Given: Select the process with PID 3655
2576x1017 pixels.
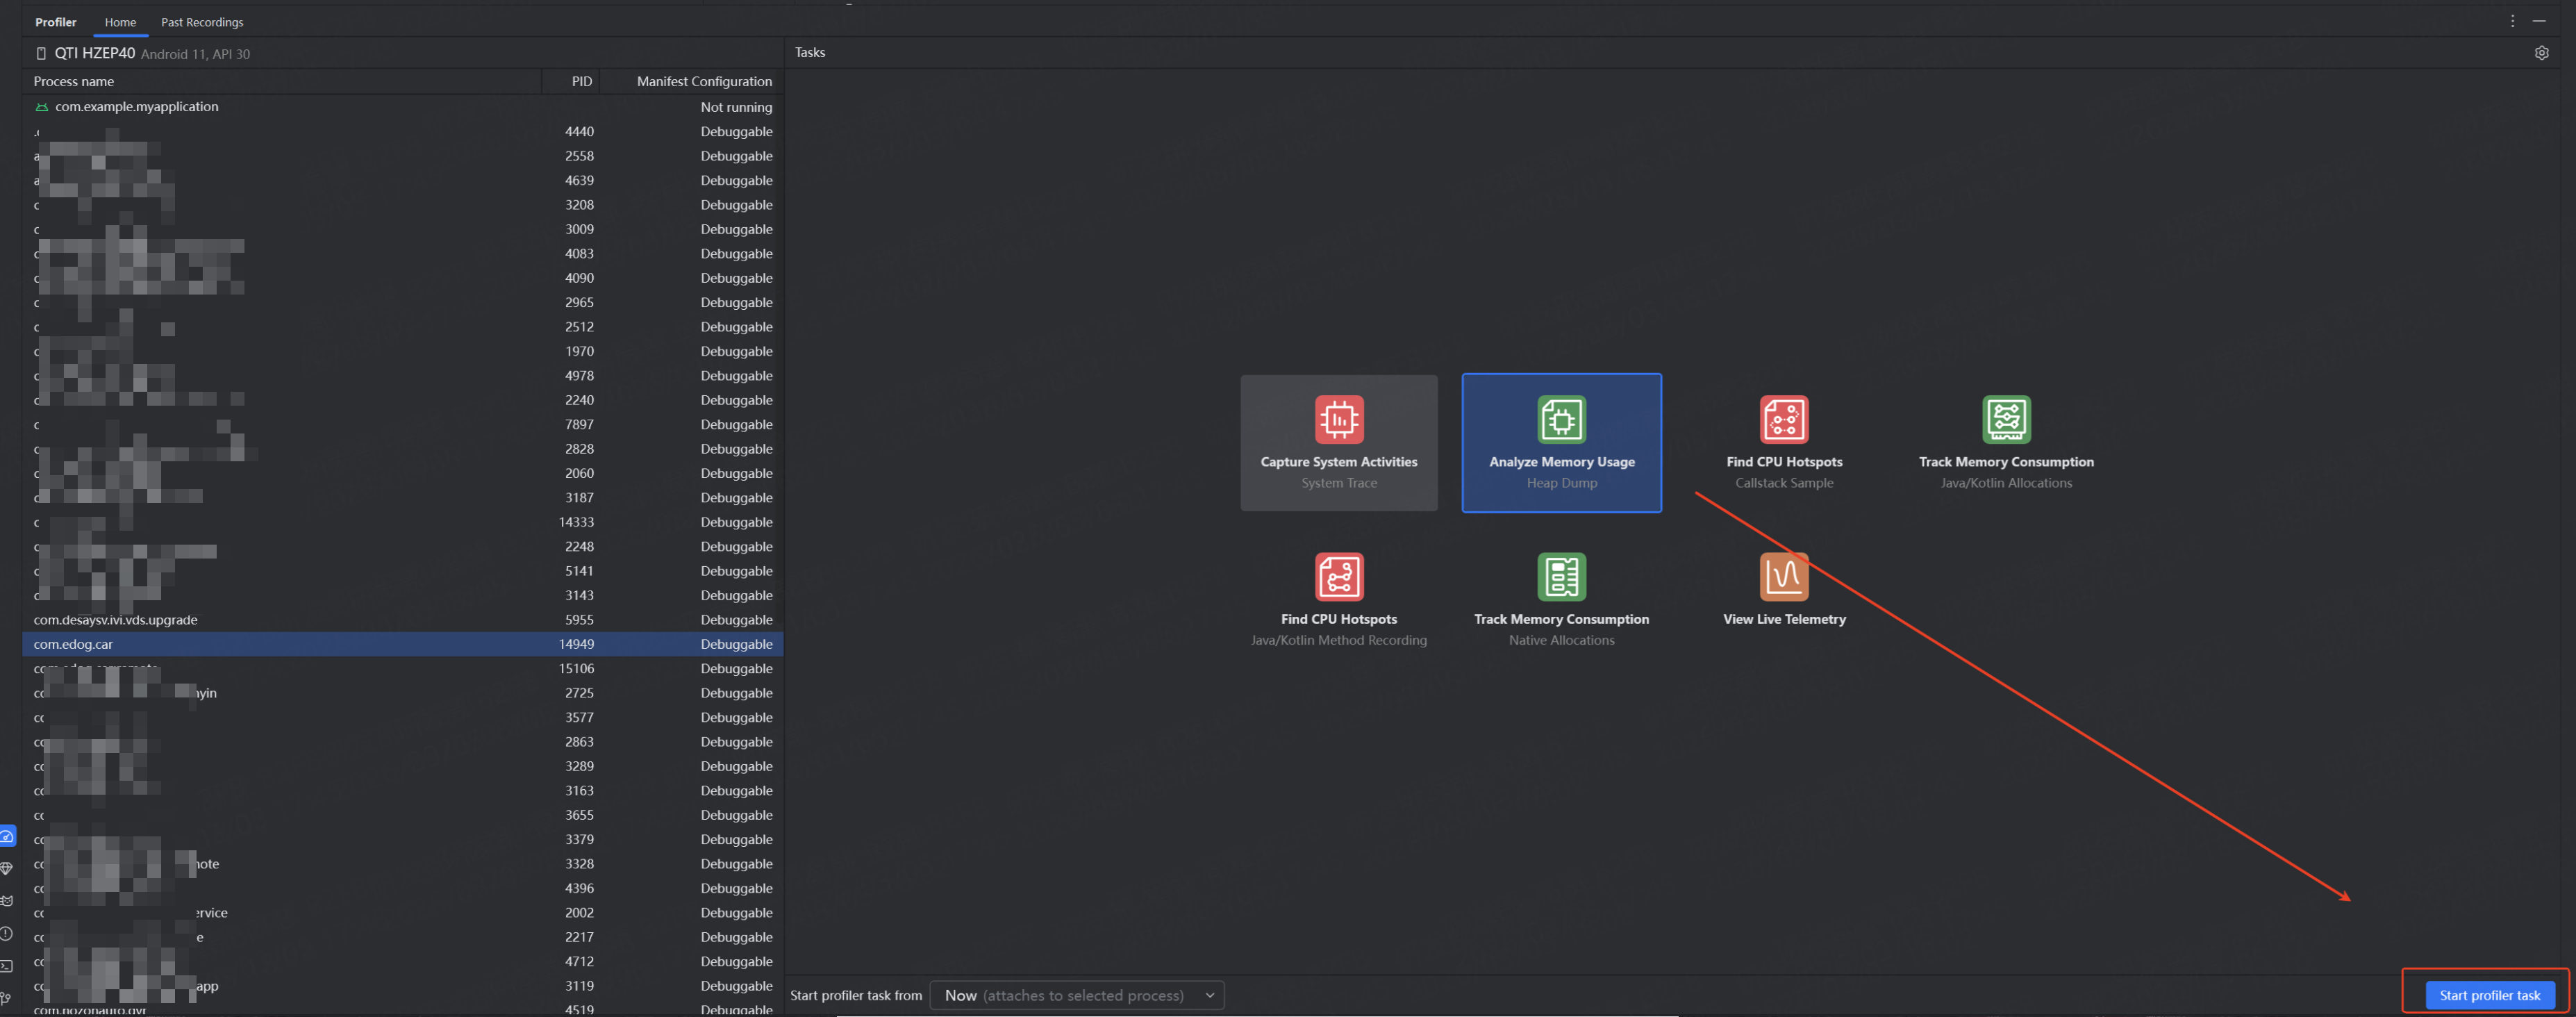Looking at the screenshot, I should pyautogui.click(x=403, y=815).
